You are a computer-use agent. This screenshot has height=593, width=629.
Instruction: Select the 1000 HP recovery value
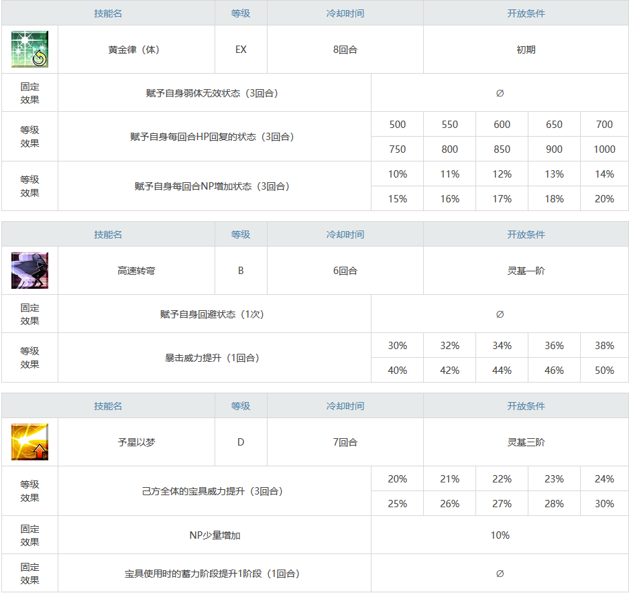604,149
